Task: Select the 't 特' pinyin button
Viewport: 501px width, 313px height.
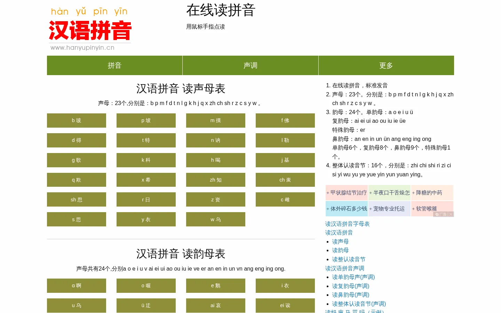Action: [x=146, y=140]
